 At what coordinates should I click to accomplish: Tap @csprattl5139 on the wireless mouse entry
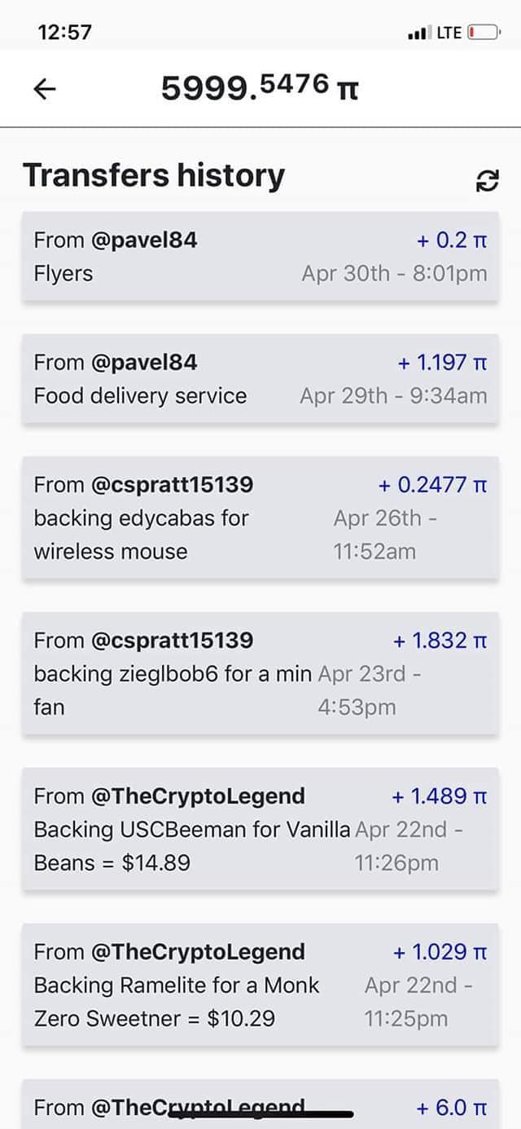[173, 485]
